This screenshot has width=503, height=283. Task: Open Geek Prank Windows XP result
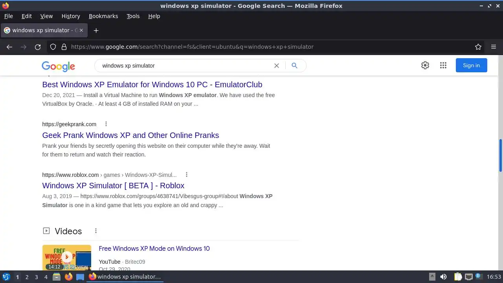pyautogui.click(x=130, y=135)
